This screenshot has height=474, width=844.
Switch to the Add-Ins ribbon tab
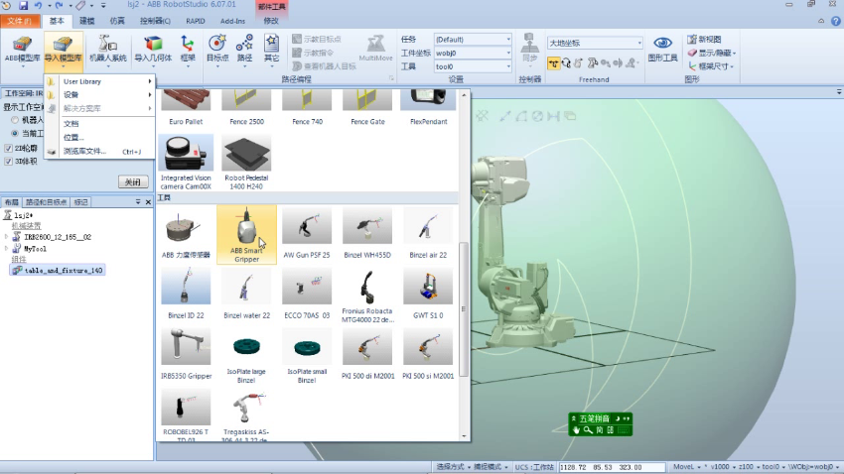[x=232, y=21]
